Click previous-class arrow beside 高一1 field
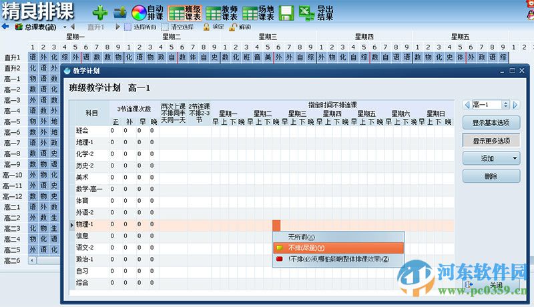Screen dimensions: 534x307 tap(467, 105)
